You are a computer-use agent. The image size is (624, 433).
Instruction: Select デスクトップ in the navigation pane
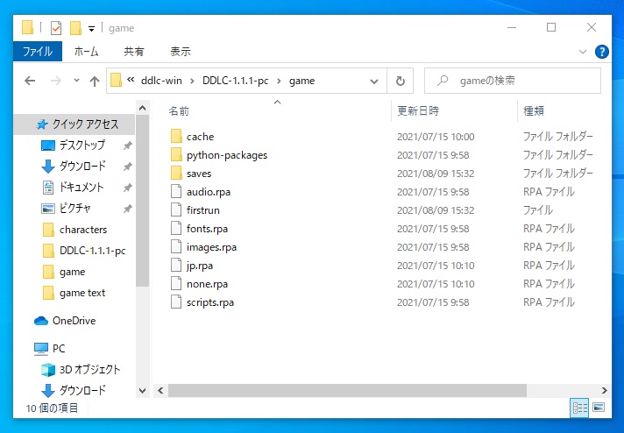(82, 146)
